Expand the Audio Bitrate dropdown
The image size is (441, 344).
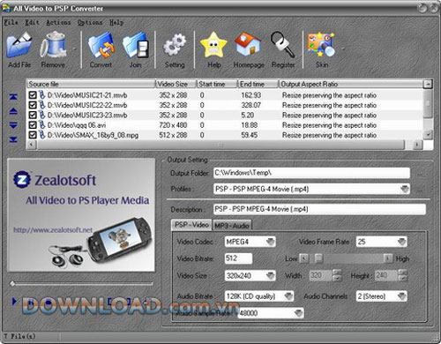[x=288, y=296]
